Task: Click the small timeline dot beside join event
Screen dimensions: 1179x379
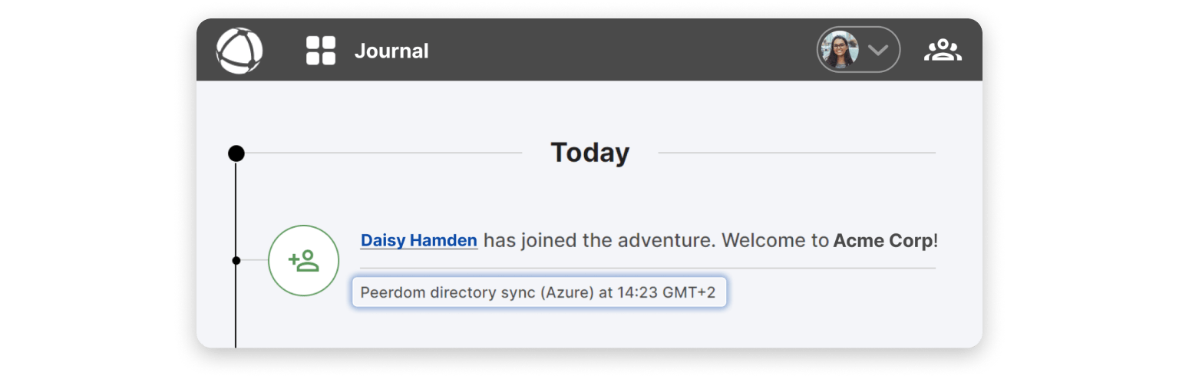Action: click(236, 261)
